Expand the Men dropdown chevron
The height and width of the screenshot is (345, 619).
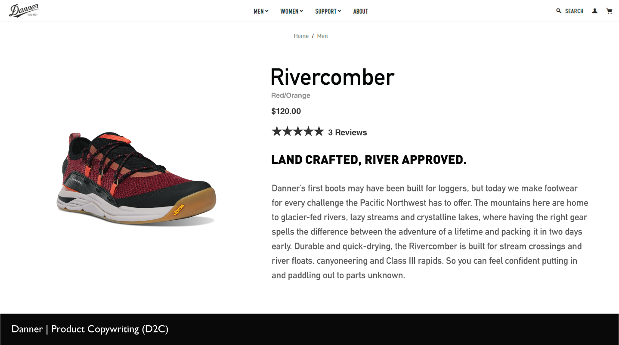tap(267, 11)
